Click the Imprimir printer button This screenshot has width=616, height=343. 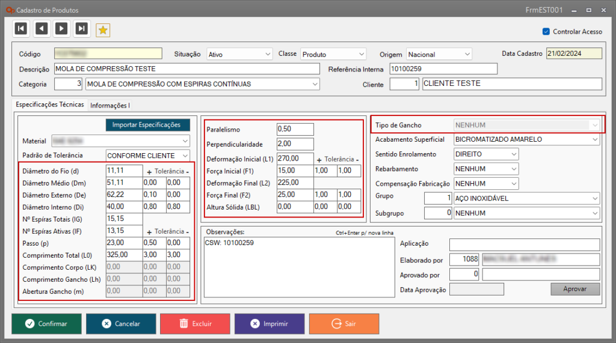point(269,324)
